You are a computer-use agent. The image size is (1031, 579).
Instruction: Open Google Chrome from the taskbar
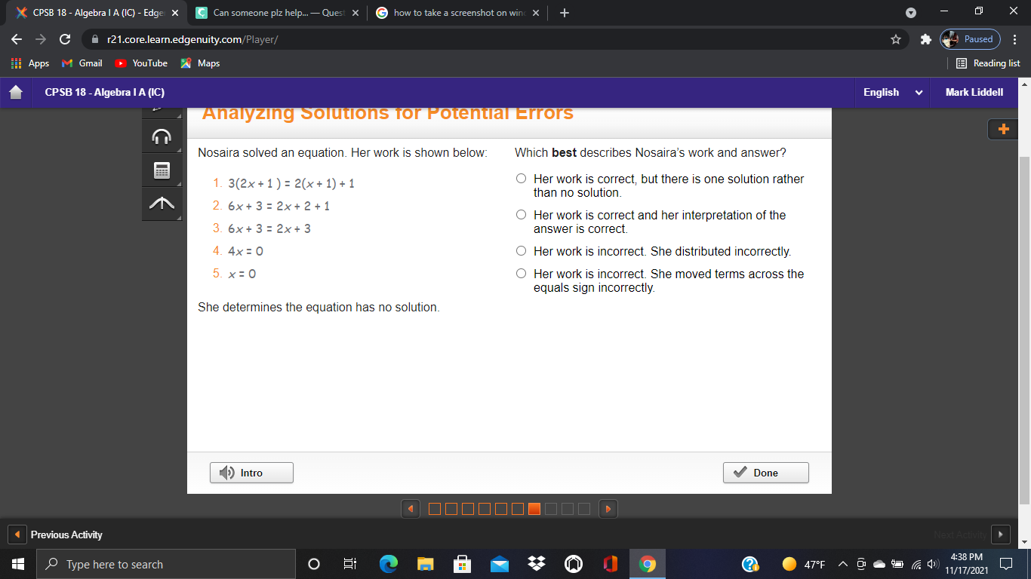coord(647,564)
